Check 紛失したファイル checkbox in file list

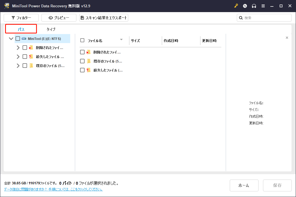[x=82, y=70]
